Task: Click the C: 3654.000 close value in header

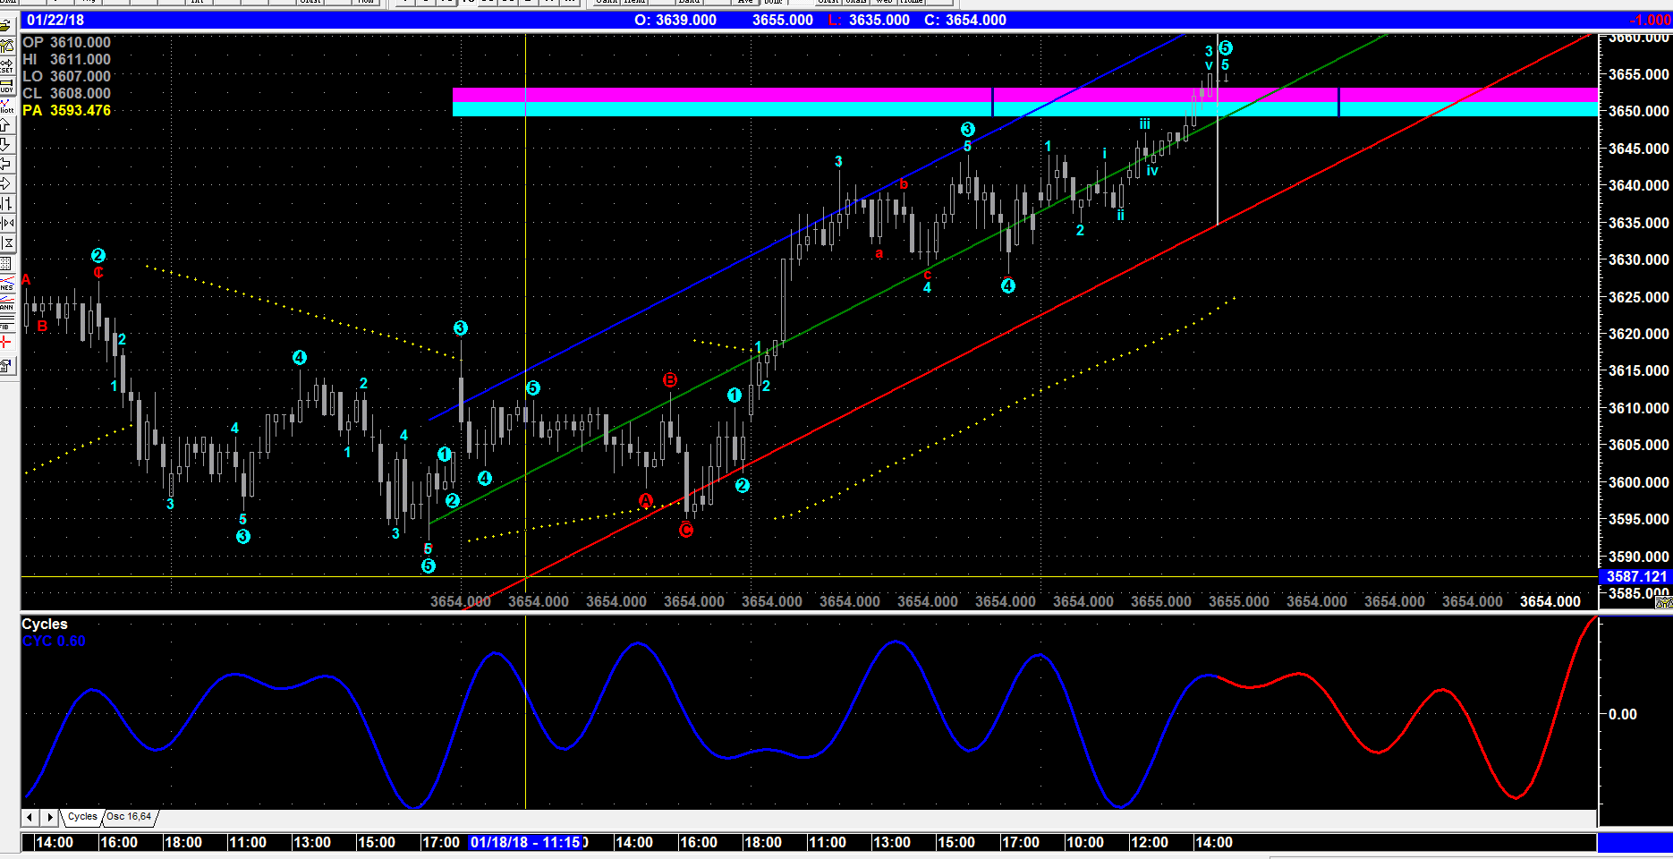Action: click(x=965, y=20)
